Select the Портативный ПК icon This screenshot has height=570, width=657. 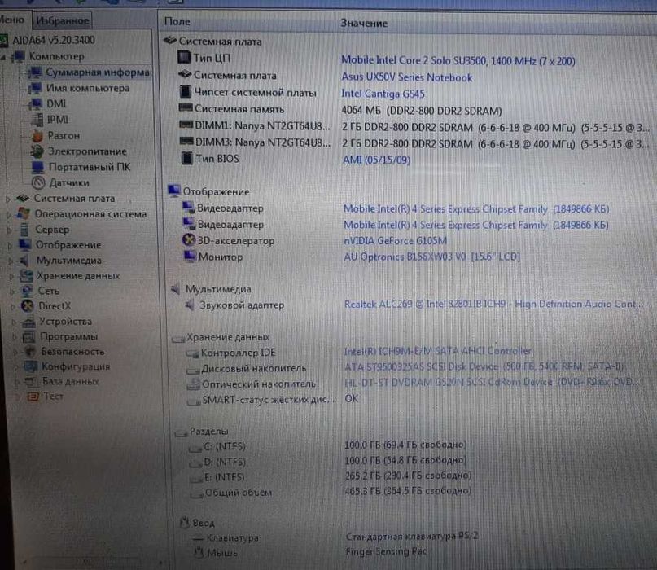38,167
